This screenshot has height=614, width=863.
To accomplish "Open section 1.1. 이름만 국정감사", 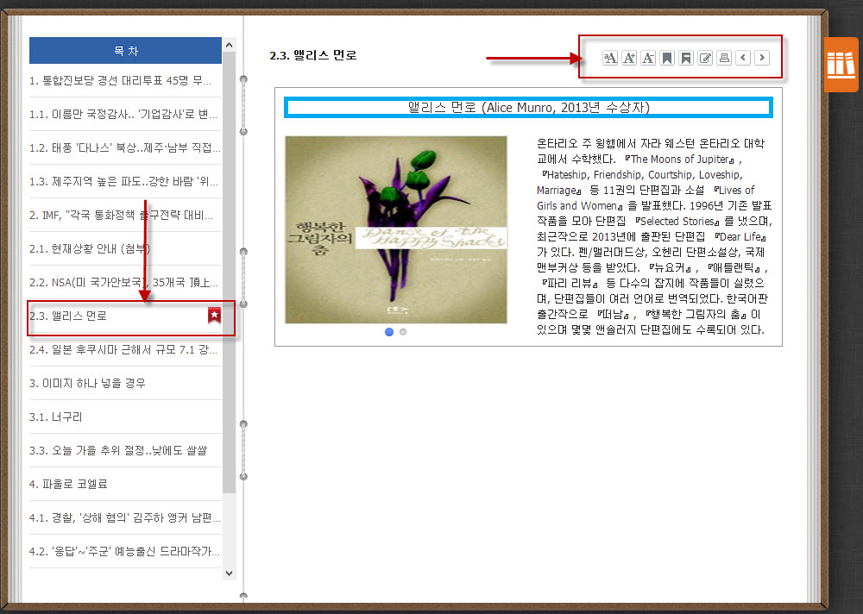I will (x=125, y=115).
